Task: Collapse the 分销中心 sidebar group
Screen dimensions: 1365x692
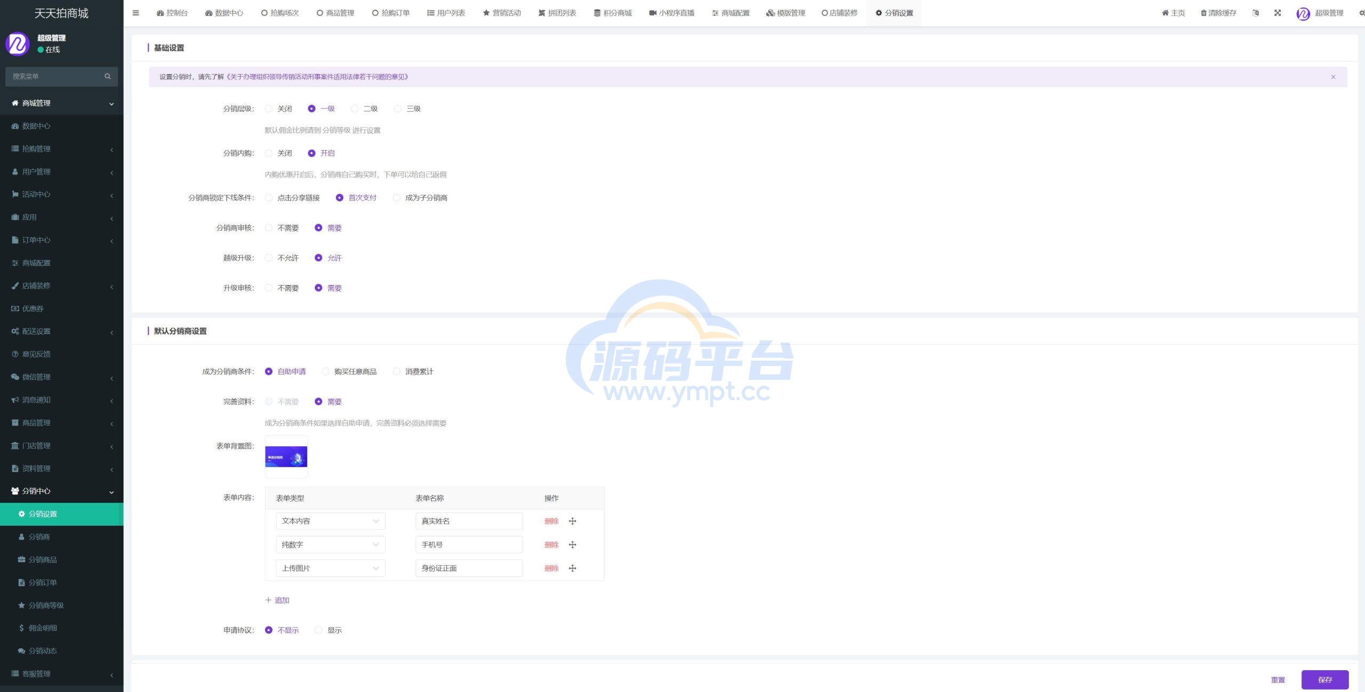Action: [x=62, y=491]
